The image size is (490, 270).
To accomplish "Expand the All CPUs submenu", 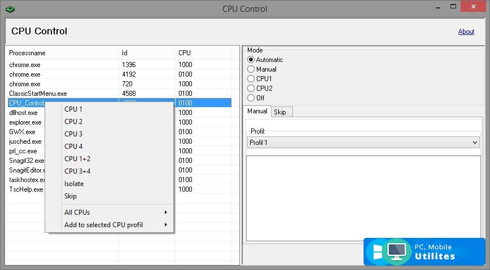I will [x=109, y=213].
